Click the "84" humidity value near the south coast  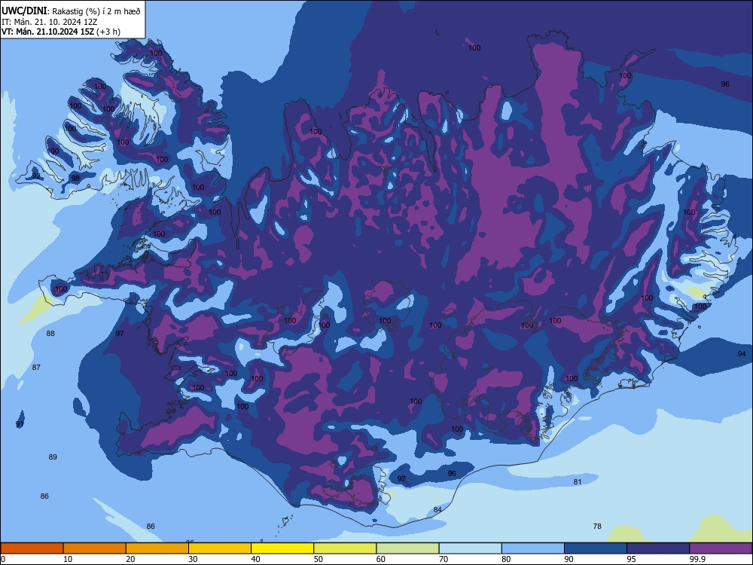pyautogui.click(x=437, y=510)
